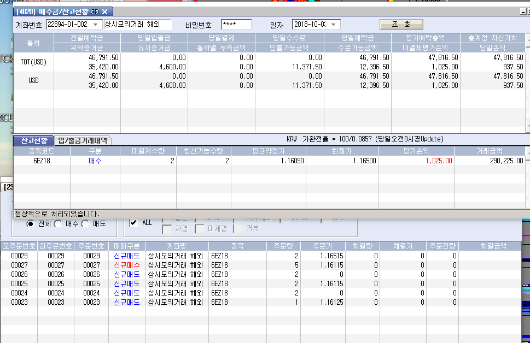
Task: Open the 계좌번호 account dropdown
Action: click(96, 25)
